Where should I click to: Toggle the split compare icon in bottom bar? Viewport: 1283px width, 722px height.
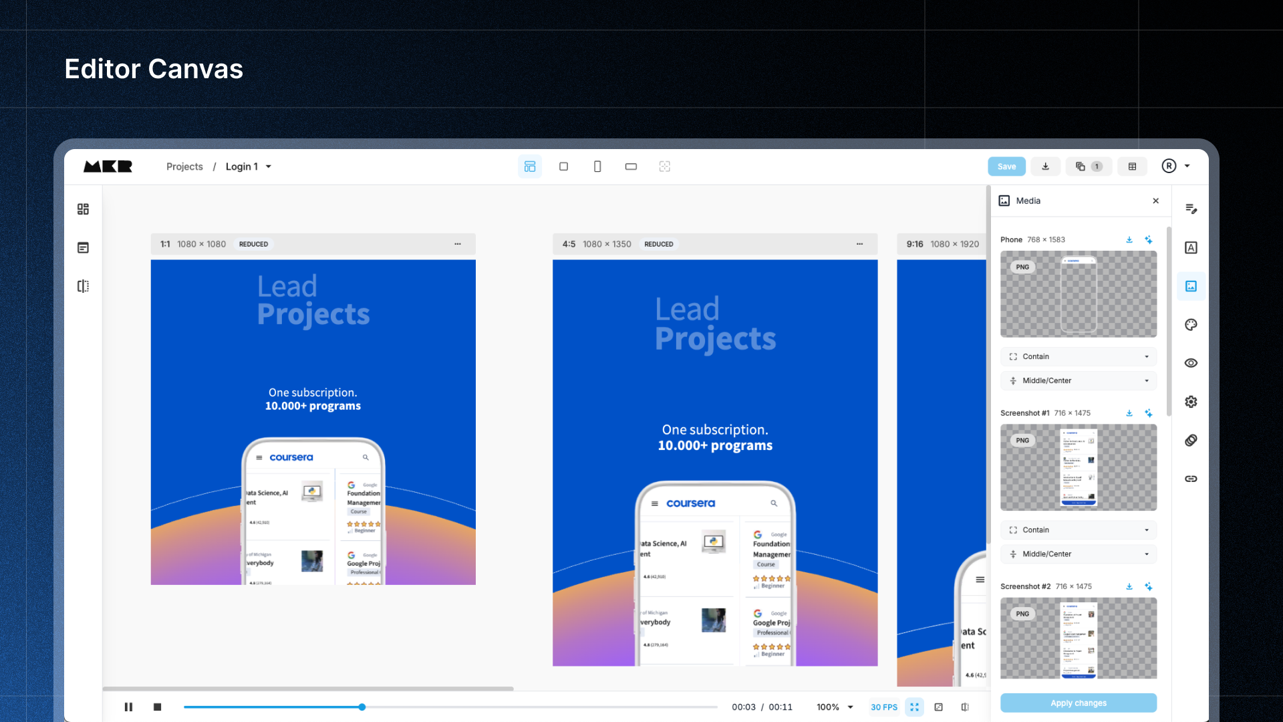click(x=965, y=707)
